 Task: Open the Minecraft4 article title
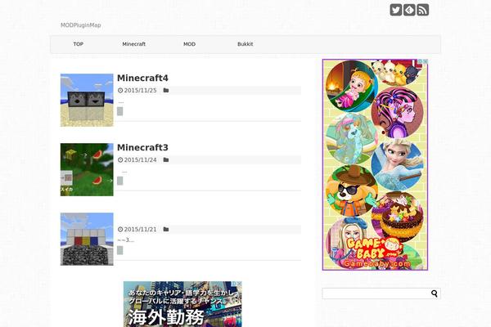click(142, 78)
